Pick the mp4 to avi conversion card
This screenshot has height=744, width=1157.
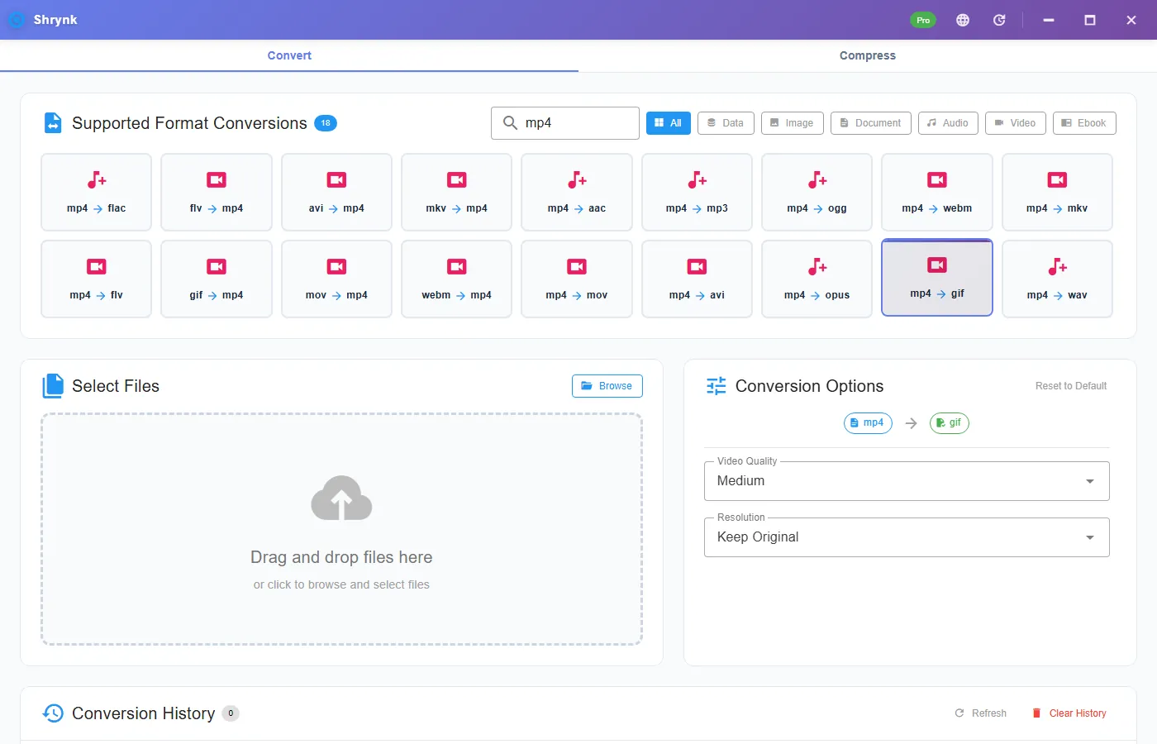click(697, 279)
